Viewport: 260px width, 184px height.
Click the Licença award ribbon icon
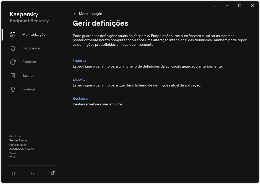pyautogui.click(x=13, y=89)
